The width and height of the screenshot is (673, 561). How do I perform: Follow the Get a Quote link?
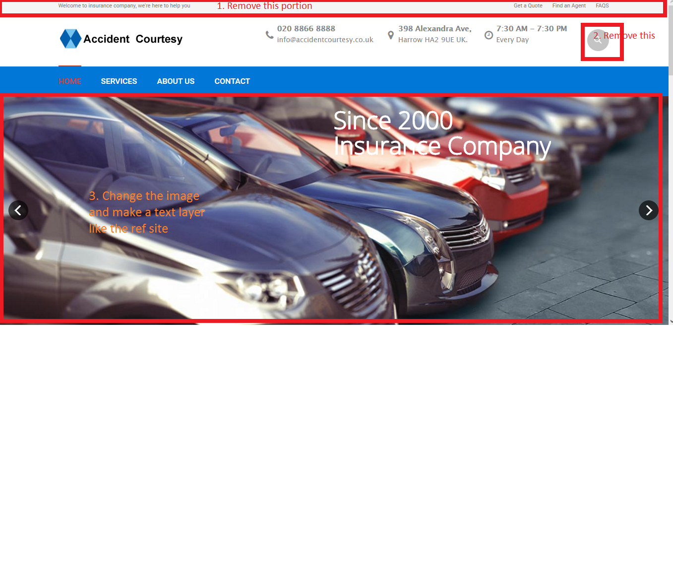point(528,6)
